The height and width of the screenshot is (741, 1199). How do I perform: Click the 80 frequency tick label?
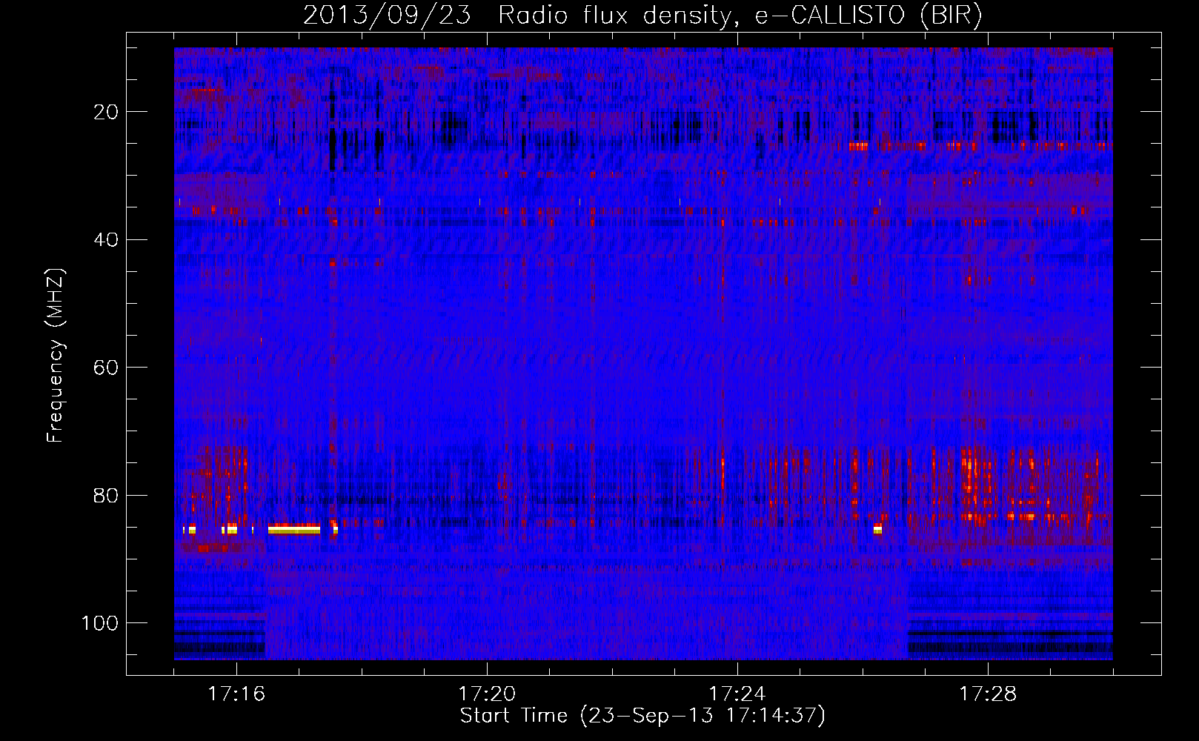(107, 495)
